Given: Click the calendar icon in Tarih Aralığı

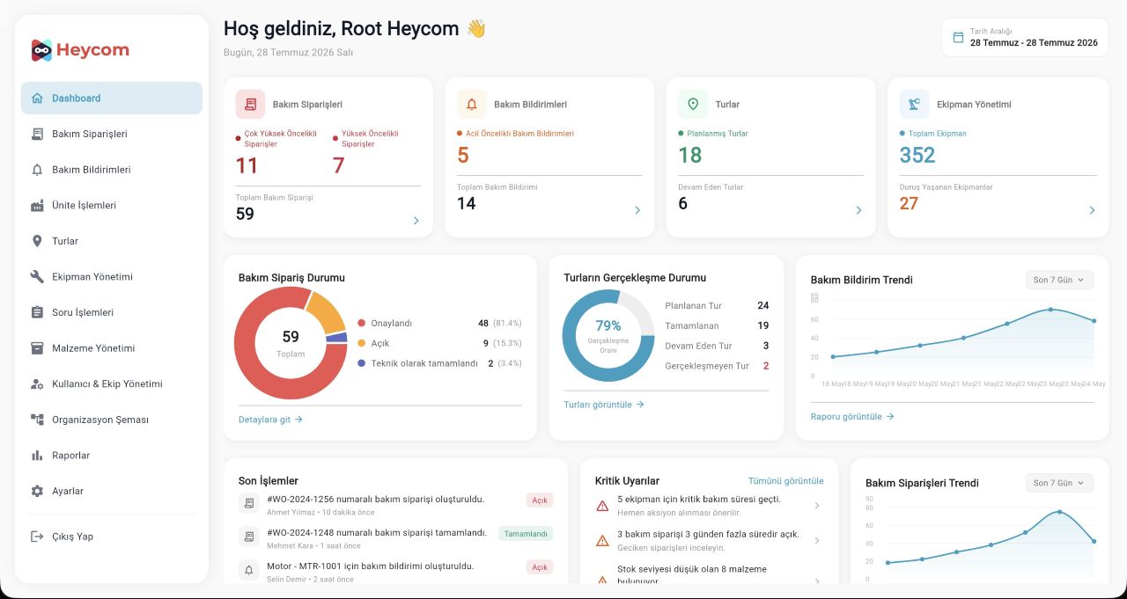Looking at the screenshot, I should pos(959,37).
